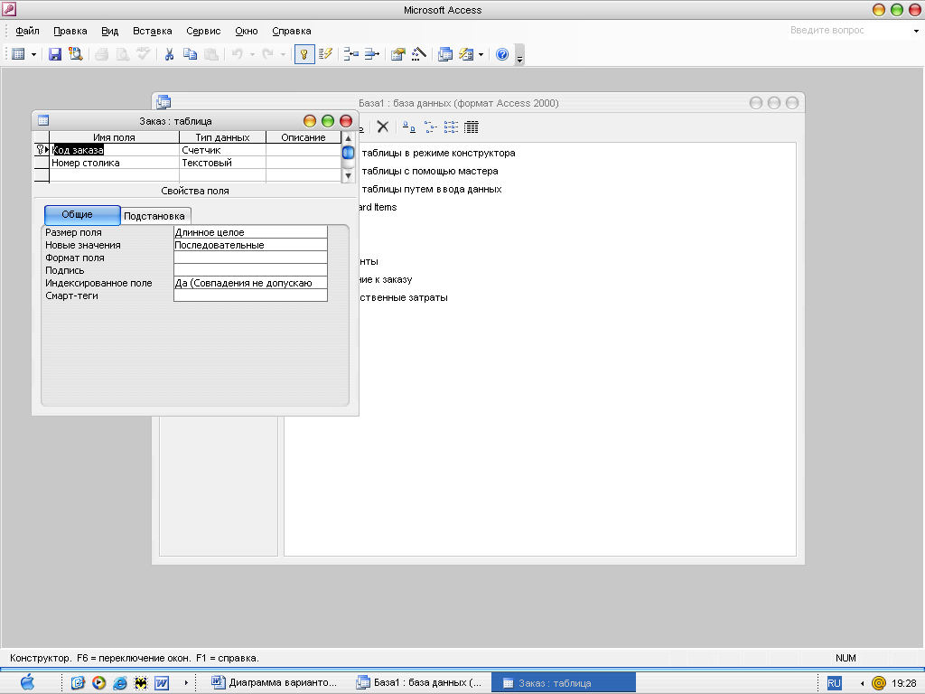Image resolution: width=925 pixels, height=694 pixels.
Task: Paste from clipboard toolbar icon
Action: coord(211,54)
